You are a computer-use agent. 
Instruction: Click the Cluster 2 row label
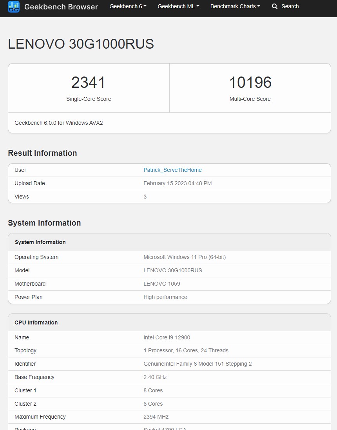click(25, 404)
